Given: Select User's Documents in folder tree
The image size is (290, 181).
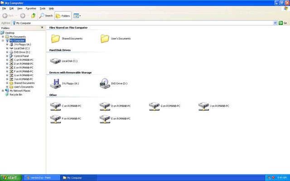Looking at the screenshot, I should click(24, 87).
